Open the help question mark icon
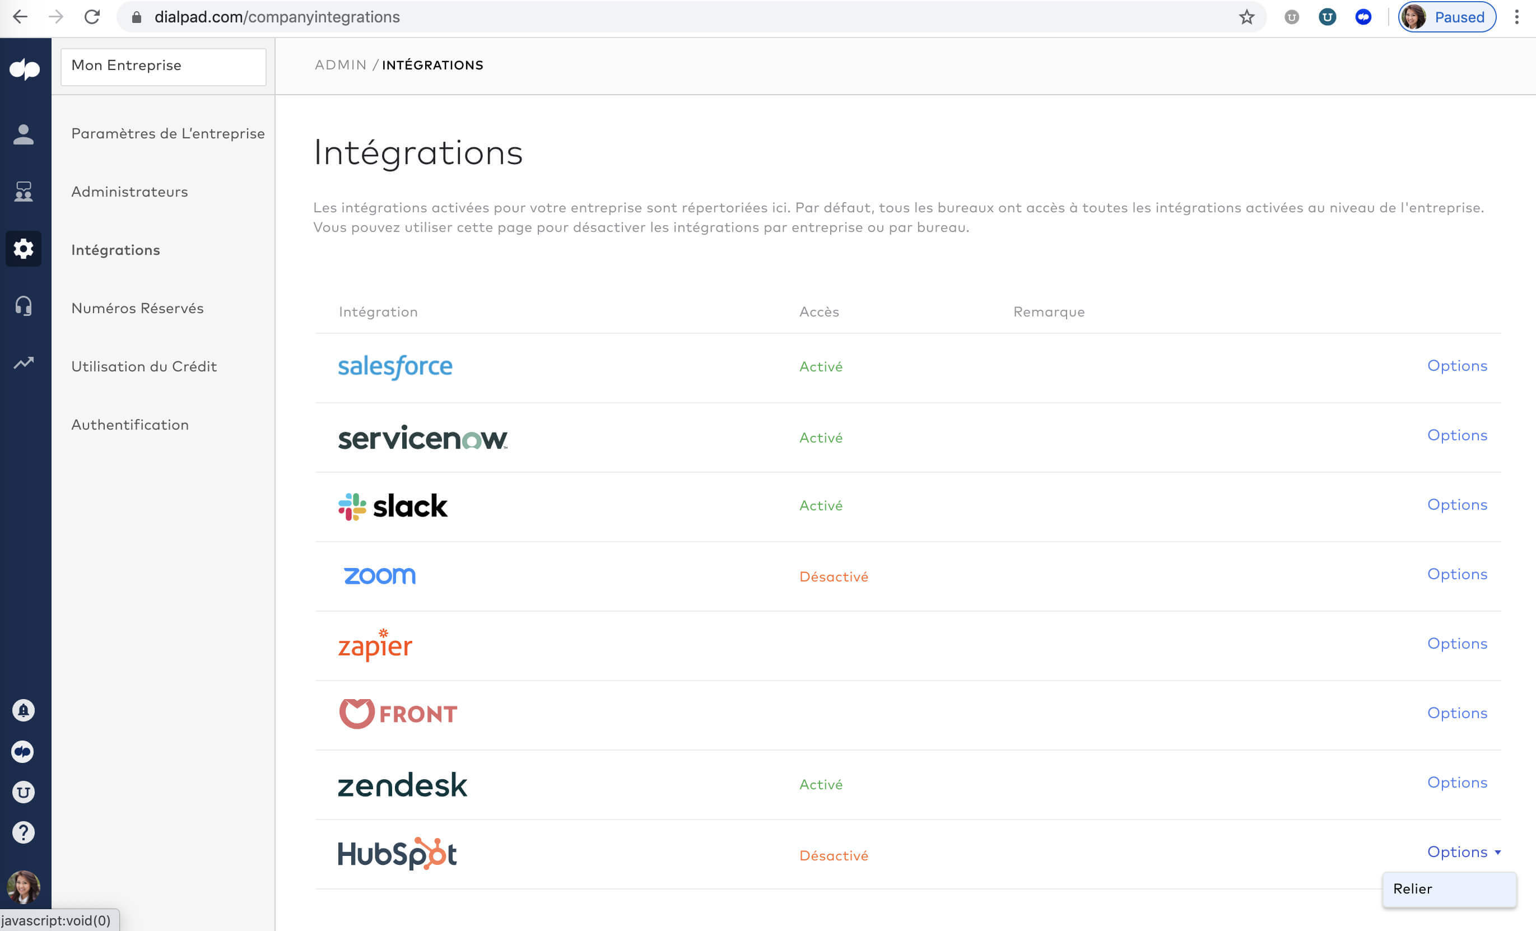 click(24, 832)
